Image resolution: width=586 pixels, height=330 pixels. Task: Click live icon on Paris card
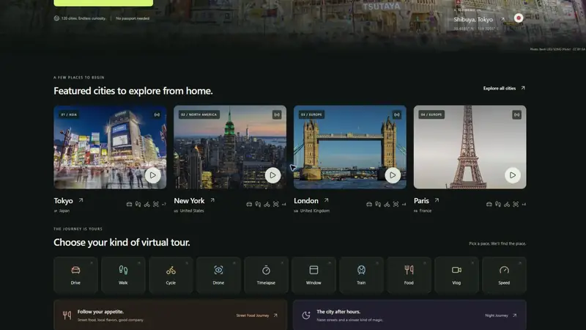click(x=517, y=114)
